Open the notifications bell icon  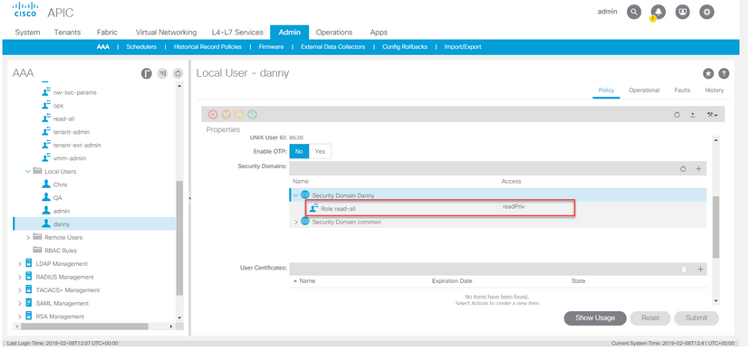[x=659, y=13]
